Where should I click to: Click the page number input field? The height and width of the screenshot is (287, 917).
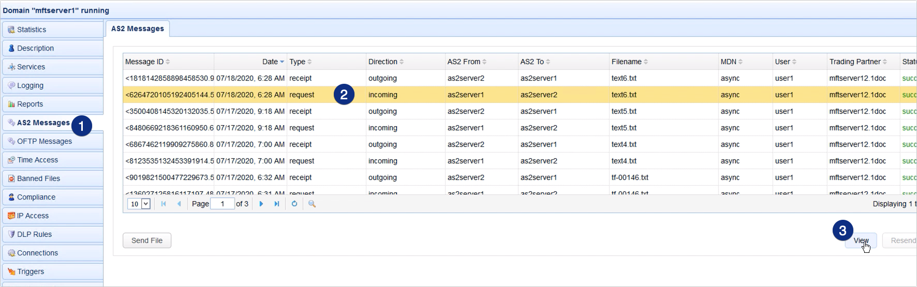(x=223, y=204)
